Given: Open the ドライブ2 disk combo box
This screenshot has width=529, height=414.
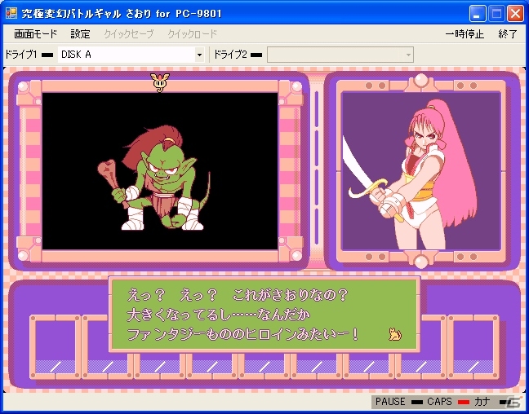Looking at the screenshot, I should (x=340, y=55).
